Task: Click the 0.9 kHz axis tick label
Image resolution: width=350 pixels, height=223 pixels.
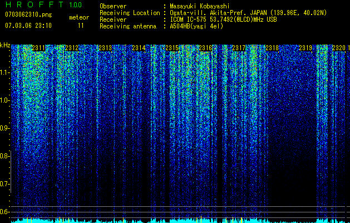Action: (4, 128)
